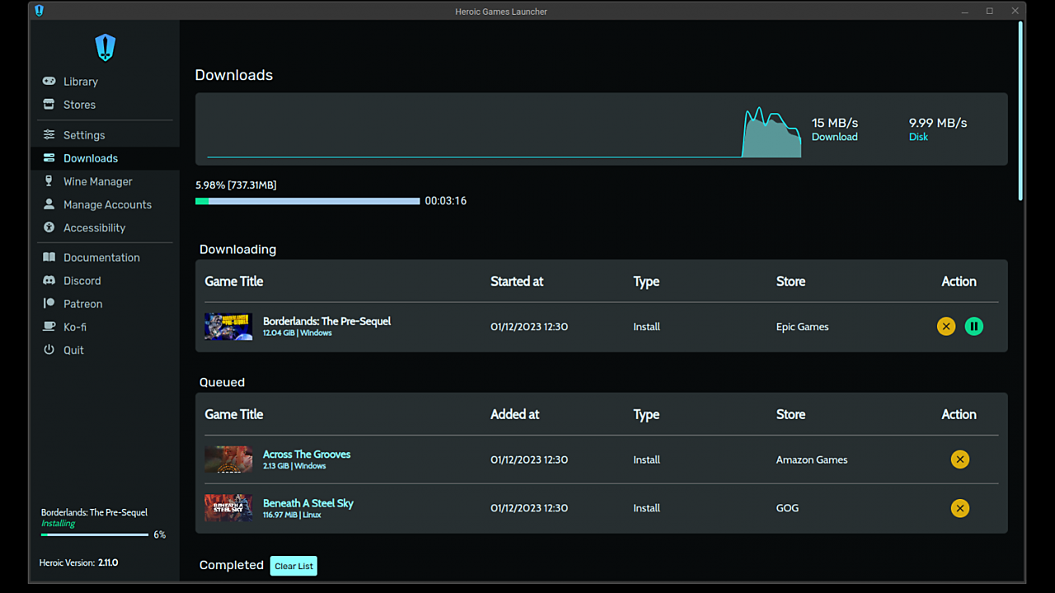Click the 15 MB/s download speed
Image resolution: width=1055 pixels, height=593 pixels.
(x=835, y=123)
